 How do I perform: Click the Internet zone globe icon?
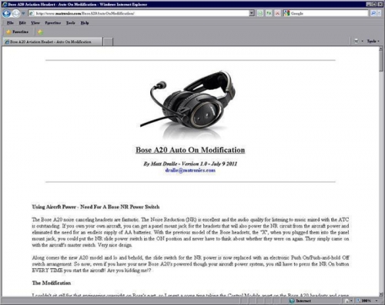[292, 301]
